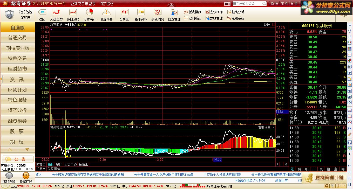Image resolution: width=353 pixels, height=189 pixels.
Task: Click the 返回 back toolbar icon
Action: [x=42, y=15]
